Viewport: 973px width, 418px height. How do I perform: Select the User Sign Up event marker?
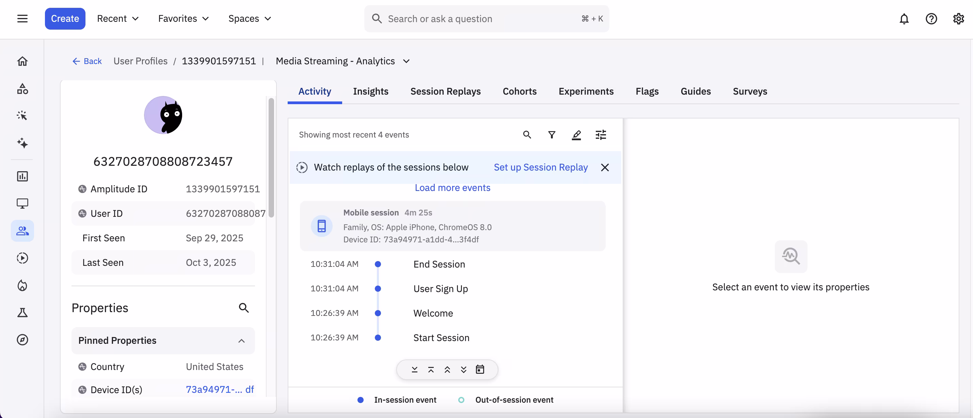point(378,289)
